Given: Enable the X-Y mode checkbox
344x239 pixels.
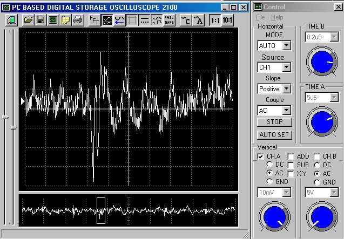Looking at the screenshot, I should tap(291, 173).
